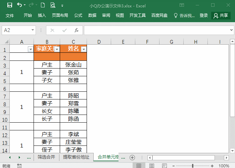Image resolution: width=235 pixels, height=168 pixels.
Task: Click horizontal scrollbar right arrow
Action: click(227, 158)
